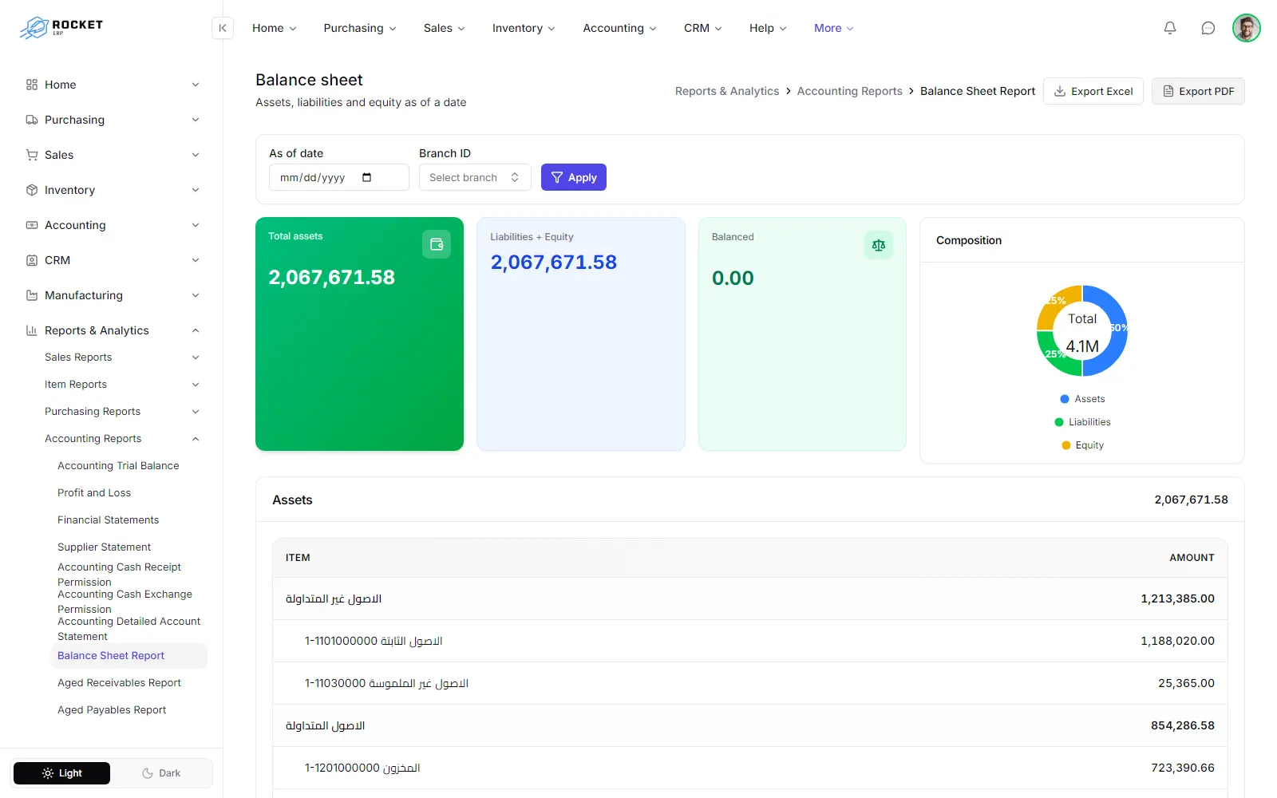Viewport: 1277px width, 798px height.
Task: Open the Select branch dropdown
Action: coord(475,177)
